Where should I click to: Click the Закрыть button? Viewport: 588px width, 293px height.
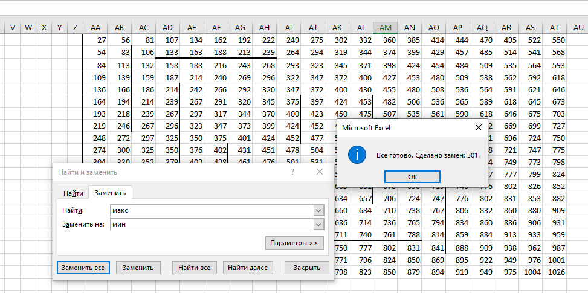[x=307, y=268]
